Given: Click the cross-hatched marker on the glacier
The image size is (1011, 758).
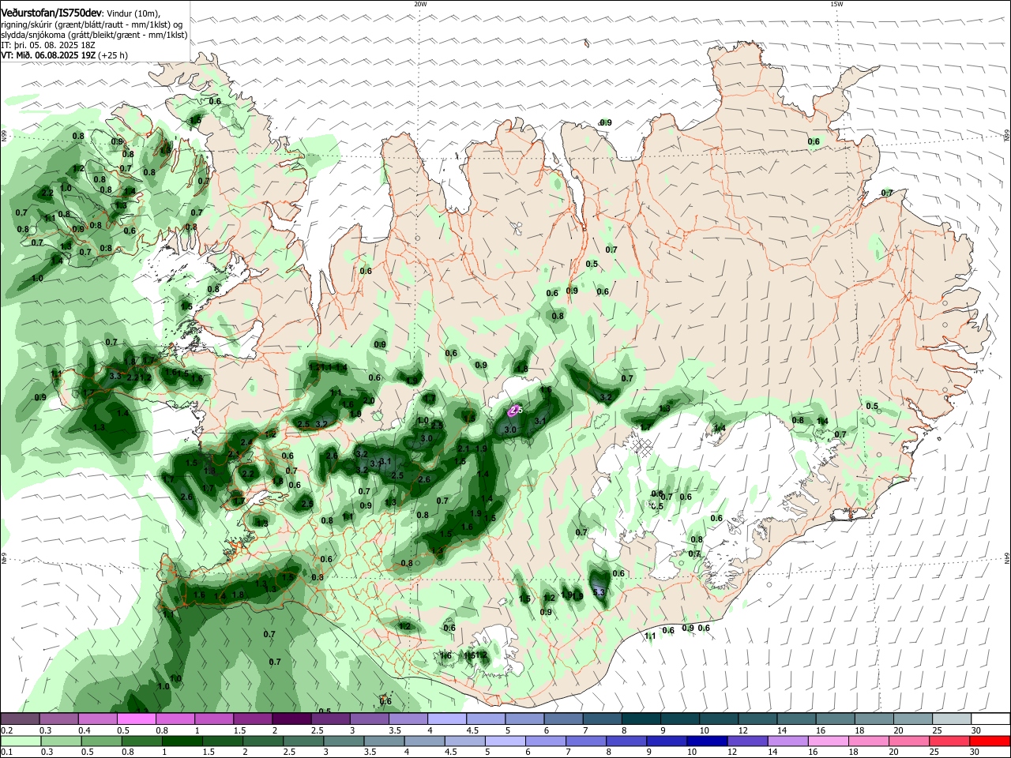Looking at the screenshot, I should [x=643, y=448].
